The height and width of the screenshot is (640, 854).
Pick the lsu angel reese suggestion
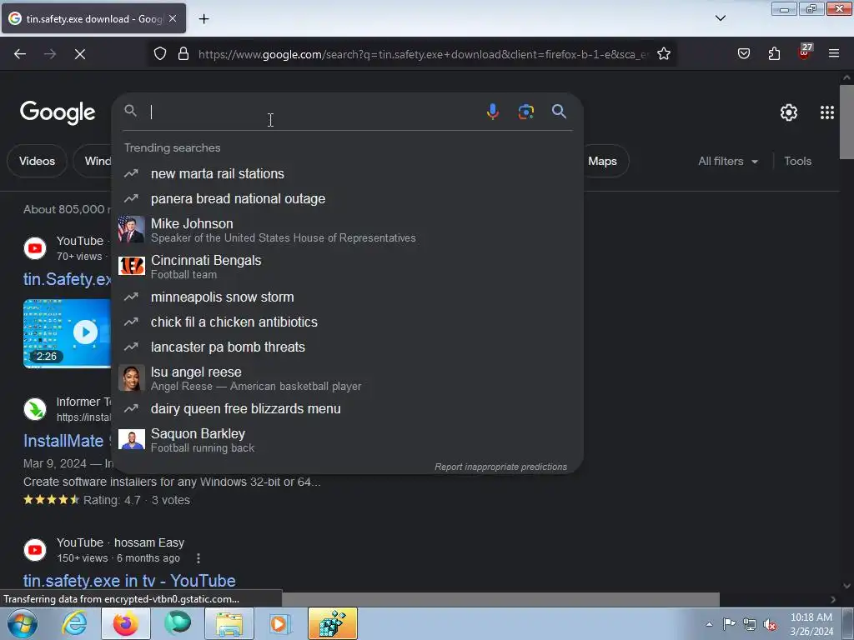coord(347,378)
